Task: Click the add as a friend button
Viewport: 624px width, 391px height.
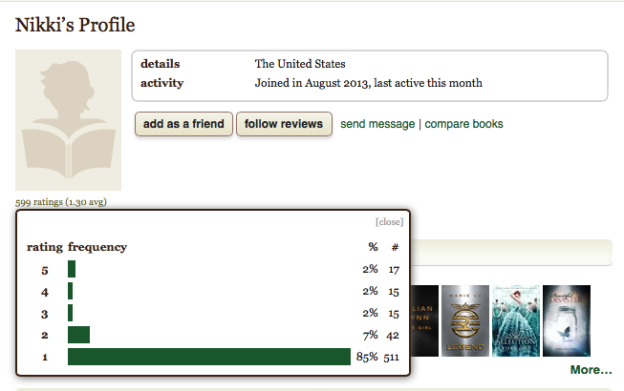Action: pos(183,124)
